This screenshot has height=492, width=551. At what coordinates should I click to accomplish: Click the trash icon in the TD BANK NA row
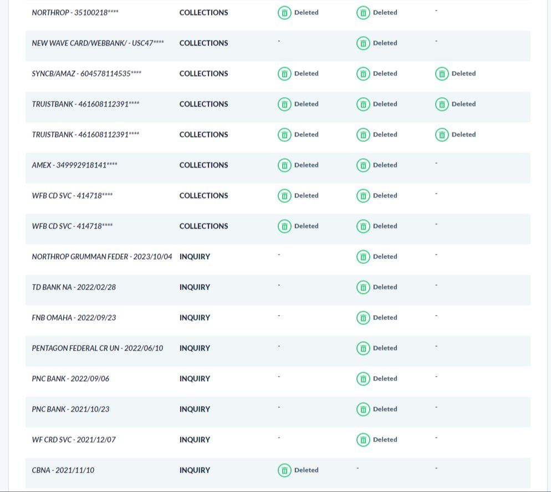click(x=363, y=287)
